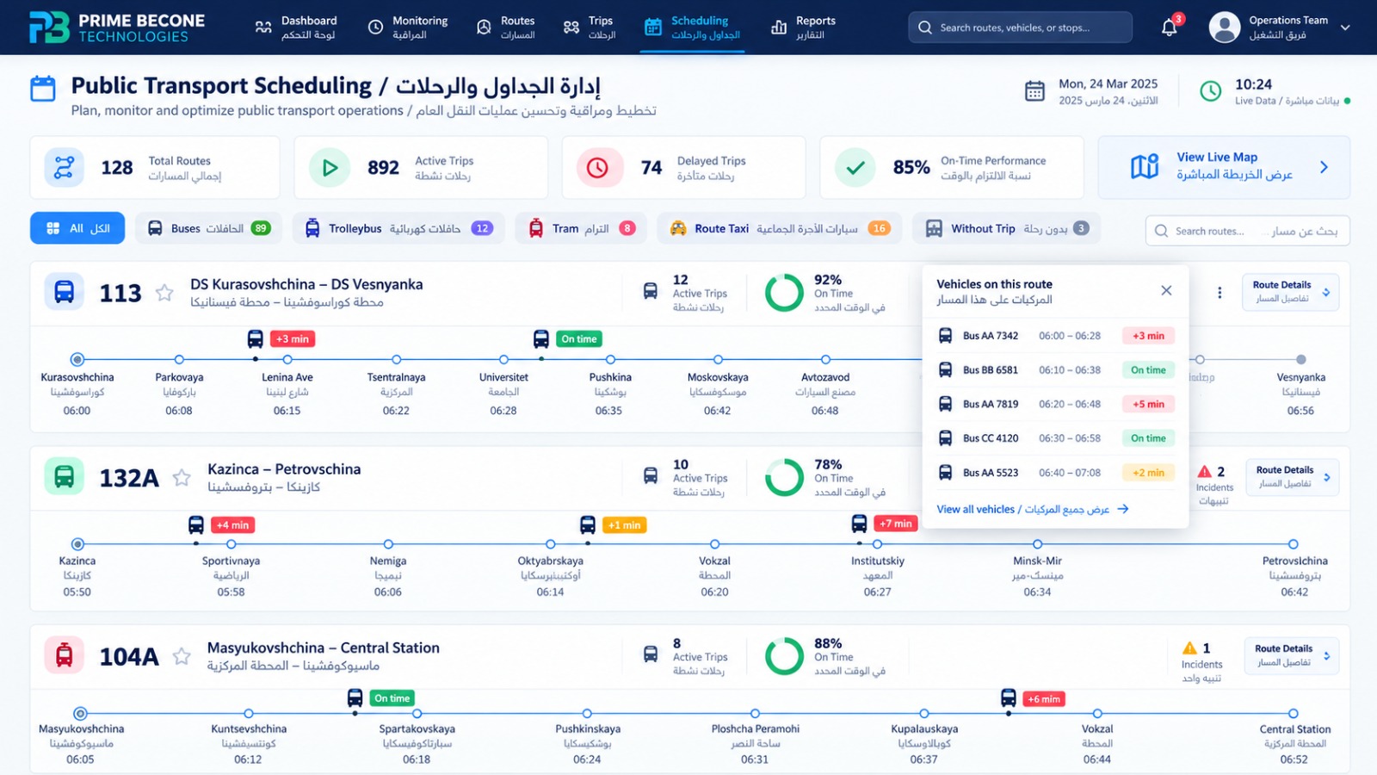The width and height of the screenshot is (1377, 775).
Task: Click the Search routes filter field
Action: tap(1247, 231)
